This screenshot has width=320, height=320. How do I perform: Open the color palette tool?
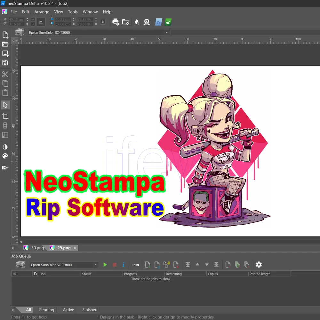5,156
